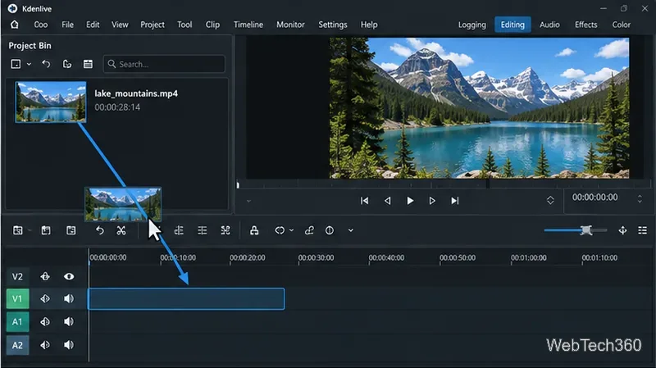656x368 pixels.
Task: Click the third timeline toolbar icon
Action: tap(71, 230)
